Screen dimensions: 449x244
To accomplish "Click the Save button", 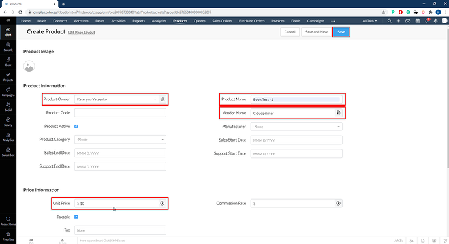I will 341,32.
